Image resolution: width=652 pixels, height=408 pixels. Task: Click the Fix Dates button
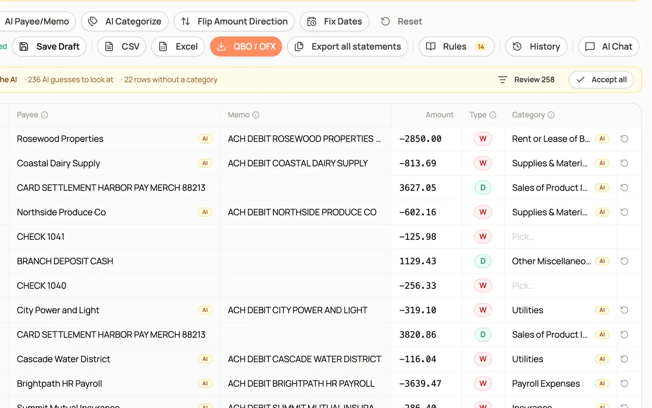point(335,21)
